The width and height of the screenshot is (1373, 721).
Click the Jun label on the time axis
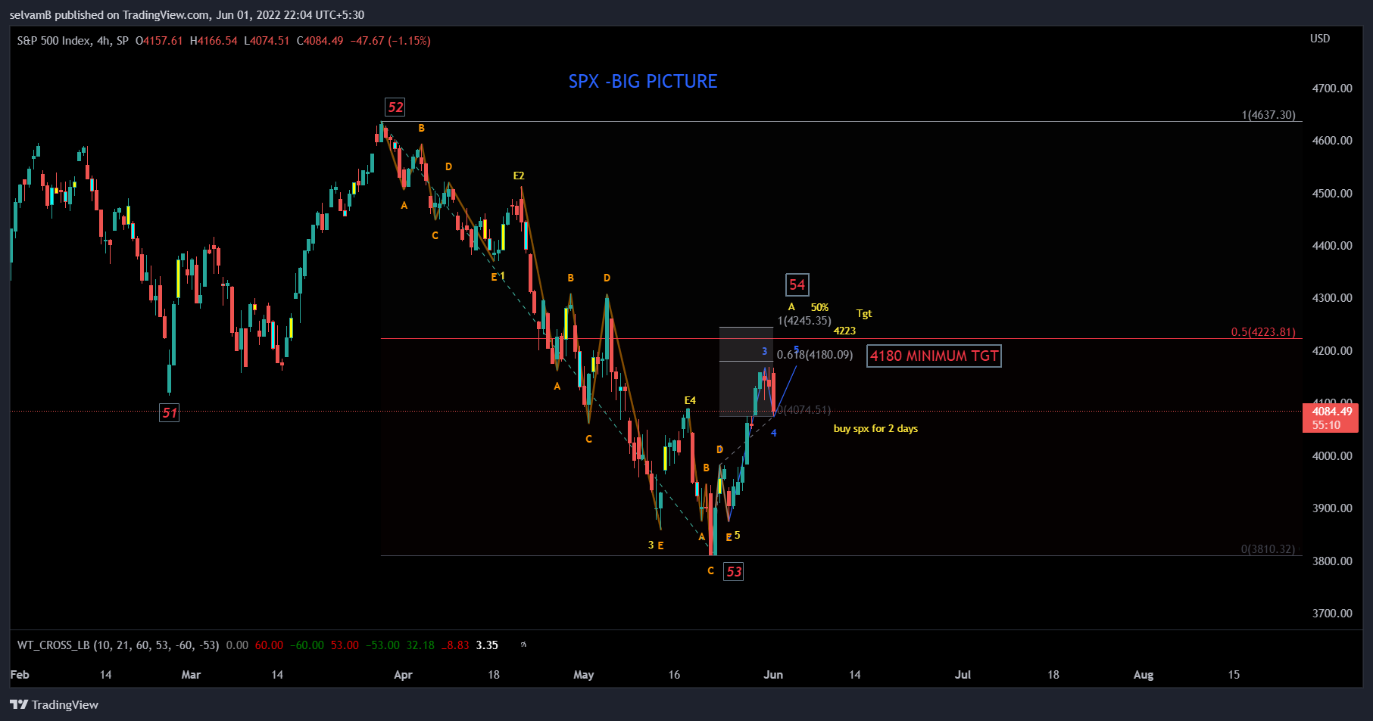pos(773,675)
